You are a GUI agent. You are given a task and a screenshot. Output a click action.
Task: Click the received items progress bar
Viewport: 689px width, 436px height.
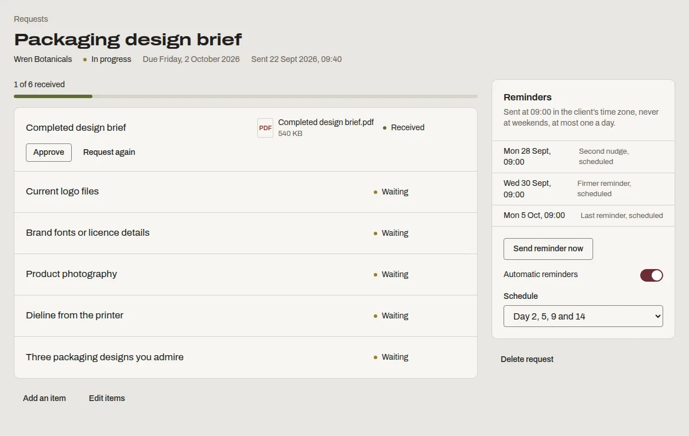tap(246, 96)
